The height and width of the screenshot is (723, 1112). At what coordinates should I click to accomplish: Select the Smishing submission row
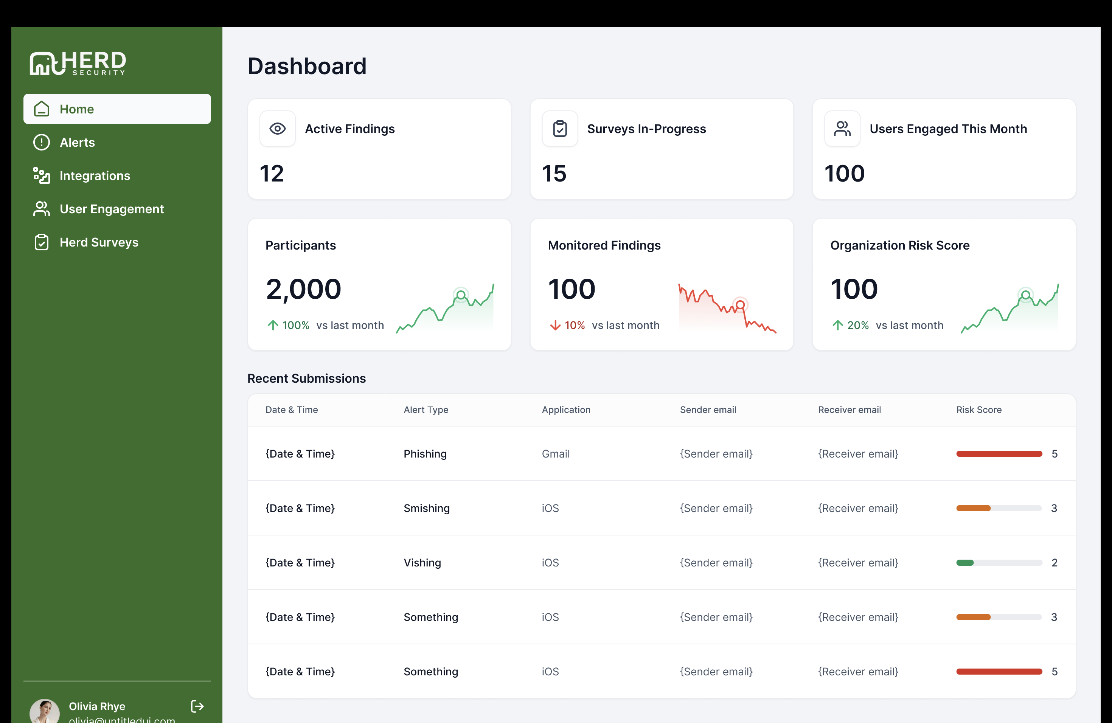pyautogui.click(x=427, y=508)
